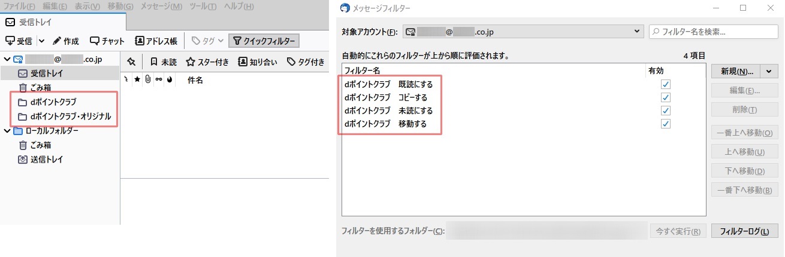Open the 対象アカウント account dropdown
The height and width of the screenshot is (257, 785).
pyautogui.click(x=522, y=31)
